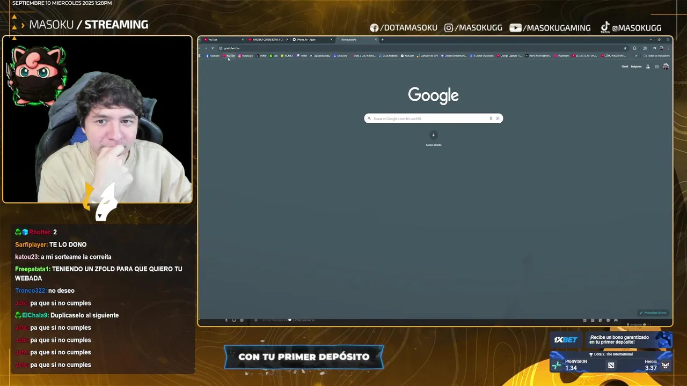Viewport: 687px width, 386px height.
Task: Close the KINGTEKA QUIERE BOTAR tab
Action: point(287,39)
